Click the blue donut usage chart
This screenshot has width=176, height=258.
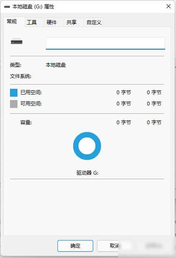[87, 146]
